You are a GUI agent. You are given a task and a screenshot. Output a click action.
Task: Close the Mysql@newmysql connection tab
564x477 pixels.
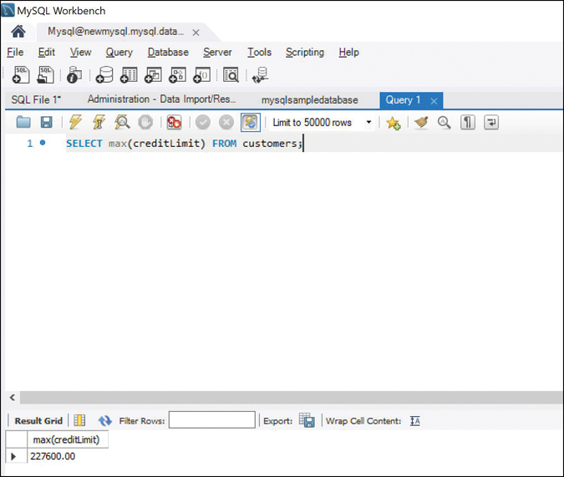point(196,33)
